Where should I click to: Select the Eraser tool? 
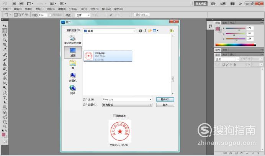5,74
